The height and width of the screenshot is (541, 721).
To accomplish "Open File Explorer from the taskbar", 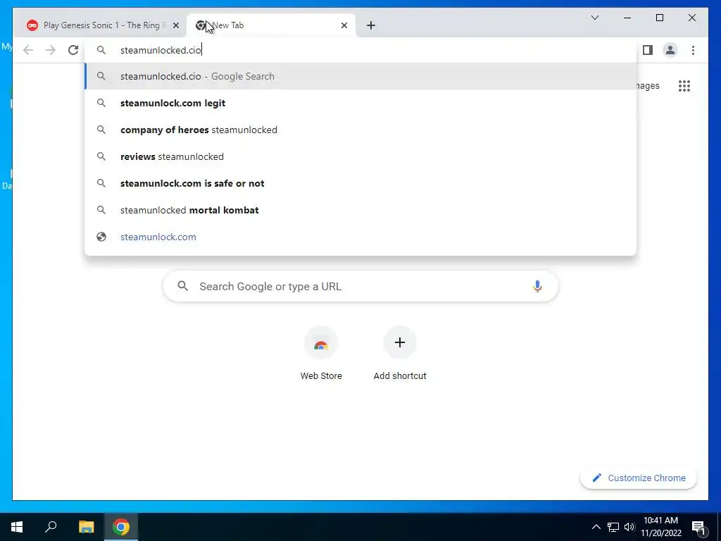I will click(86, 527).
